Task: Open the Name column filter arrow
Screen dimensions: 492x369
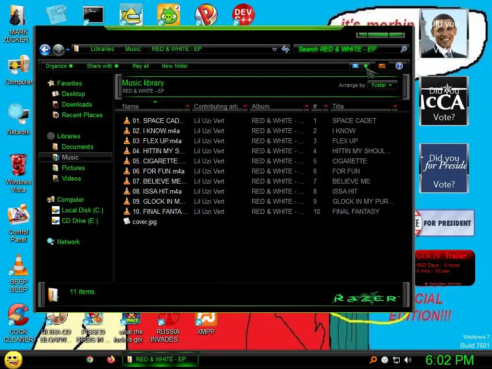Action: click(187, 106)
